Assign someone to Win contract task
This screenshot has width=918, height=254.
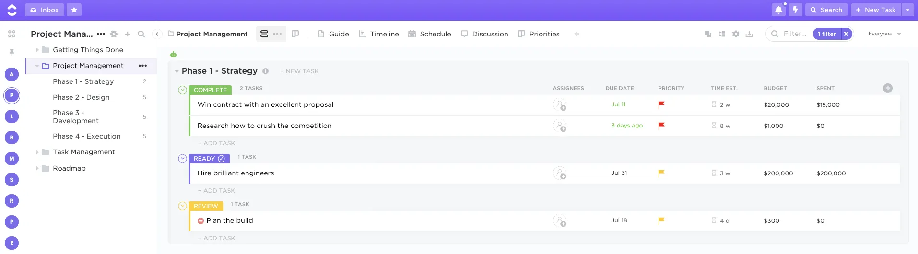[x=559, y=104]
